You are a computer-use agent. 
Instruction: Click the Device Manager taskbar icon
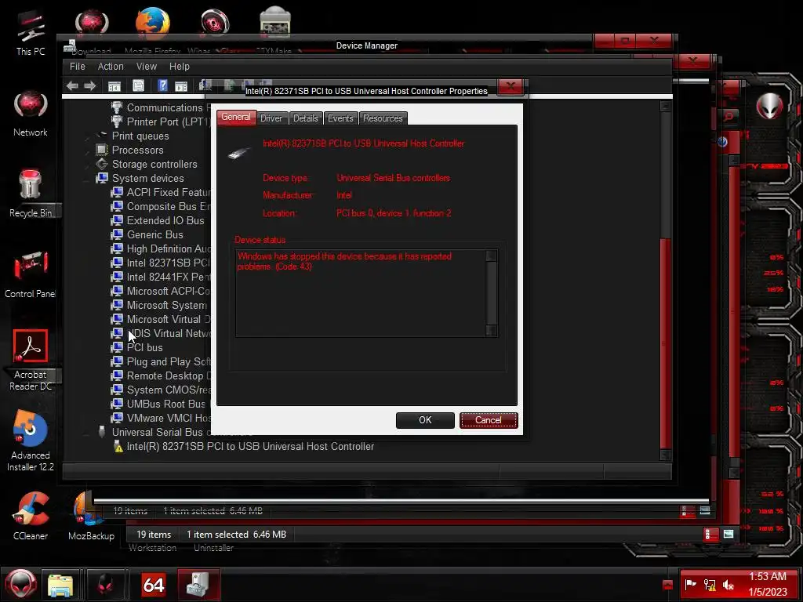(x=198, y=584)
